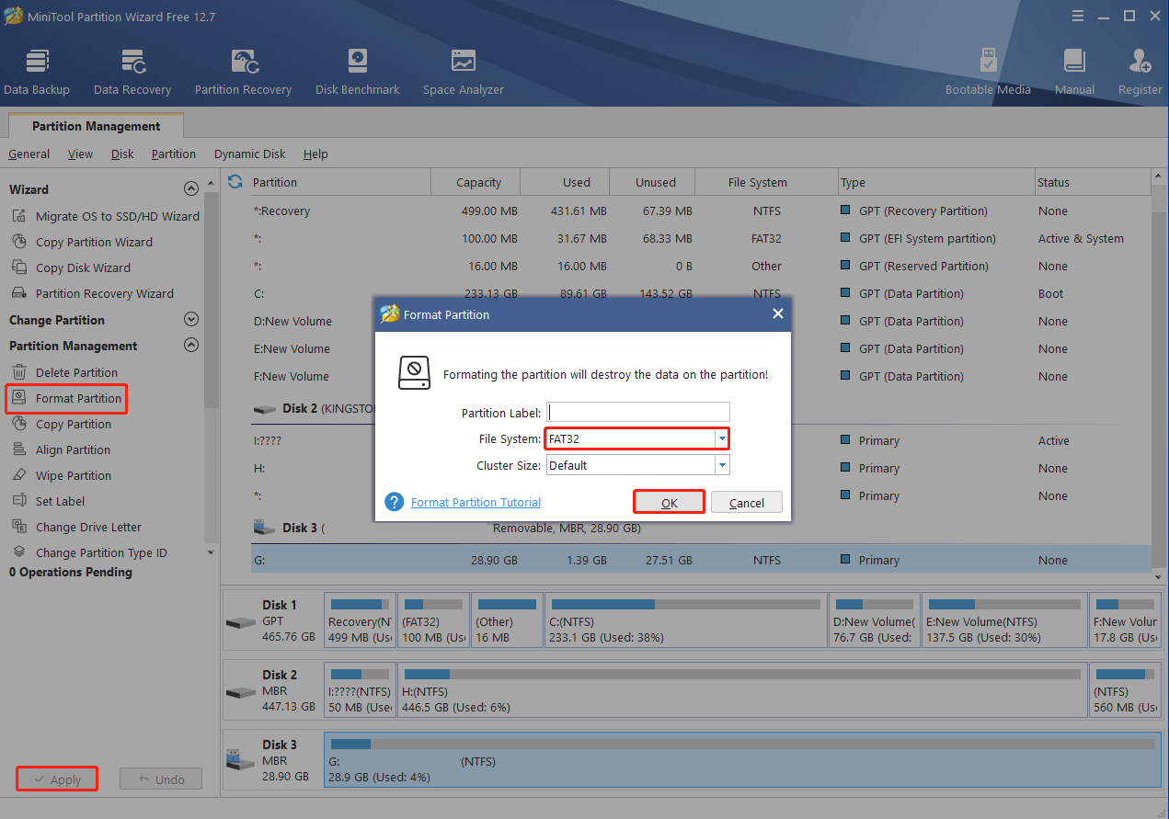
Task: Select the I:????(NTFS) block on Disk 2
Action: 360,689
